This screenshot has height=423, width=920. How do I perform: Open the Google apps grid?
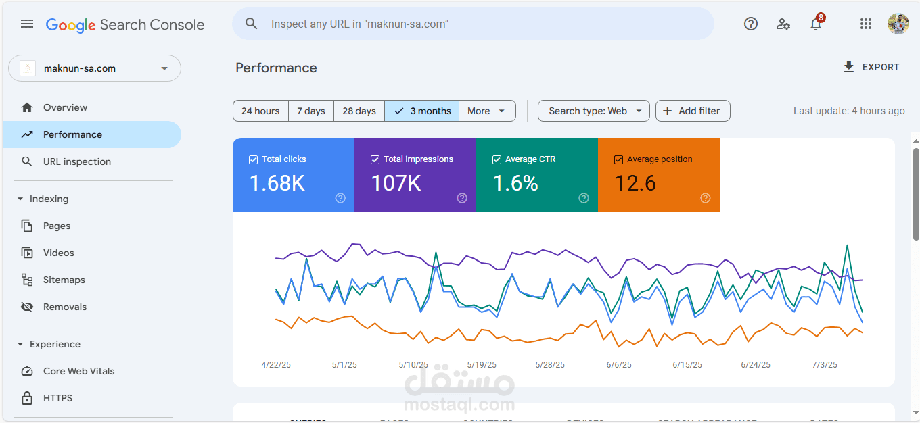click(x=866, y=24)
